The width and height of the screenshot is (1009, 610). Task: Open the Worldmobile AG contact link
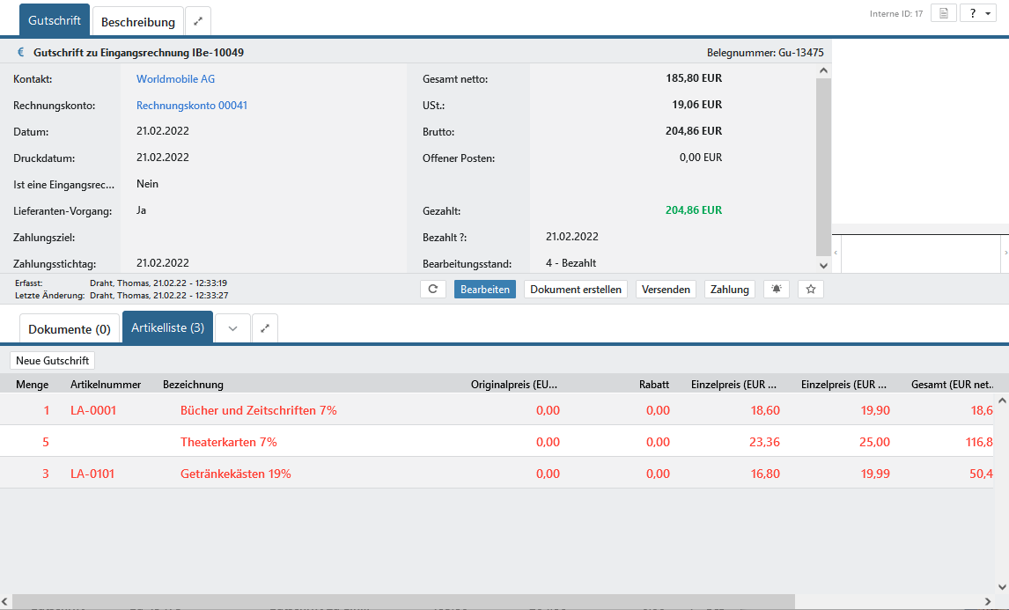[x=175, y=79]
